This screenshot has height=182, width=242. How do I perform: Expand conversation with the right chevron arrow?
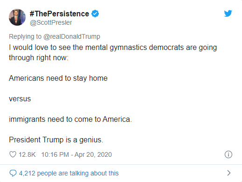229,173
